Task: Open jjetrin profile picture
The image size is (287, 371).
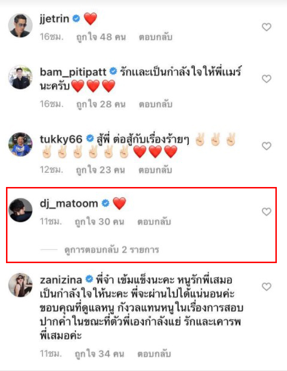Action: tap(20, 25)
